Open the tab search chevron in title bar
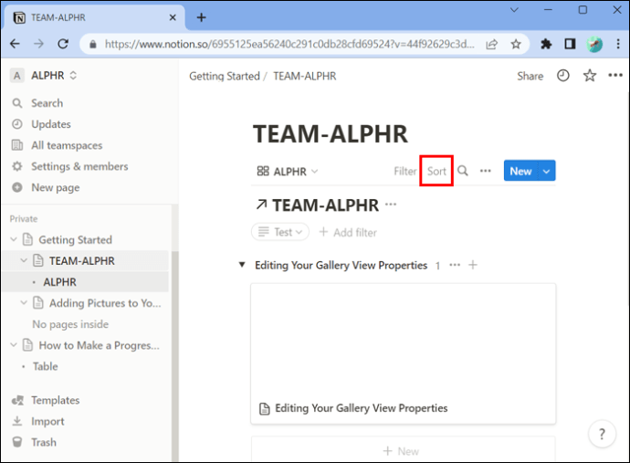This screenshot has width=630, height=463. coord(514,10)
